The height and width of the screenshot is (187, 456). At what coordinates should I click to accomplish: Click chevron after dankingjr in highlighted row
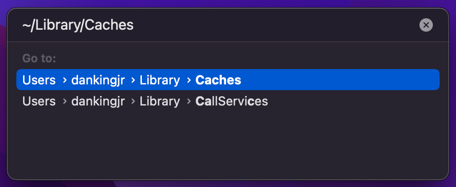pyautogui.click(x=133, y=80)
